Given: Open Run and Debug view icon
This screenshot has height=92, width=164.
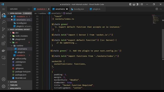Looking at the screenshot, I should click(x=4, y=36).
